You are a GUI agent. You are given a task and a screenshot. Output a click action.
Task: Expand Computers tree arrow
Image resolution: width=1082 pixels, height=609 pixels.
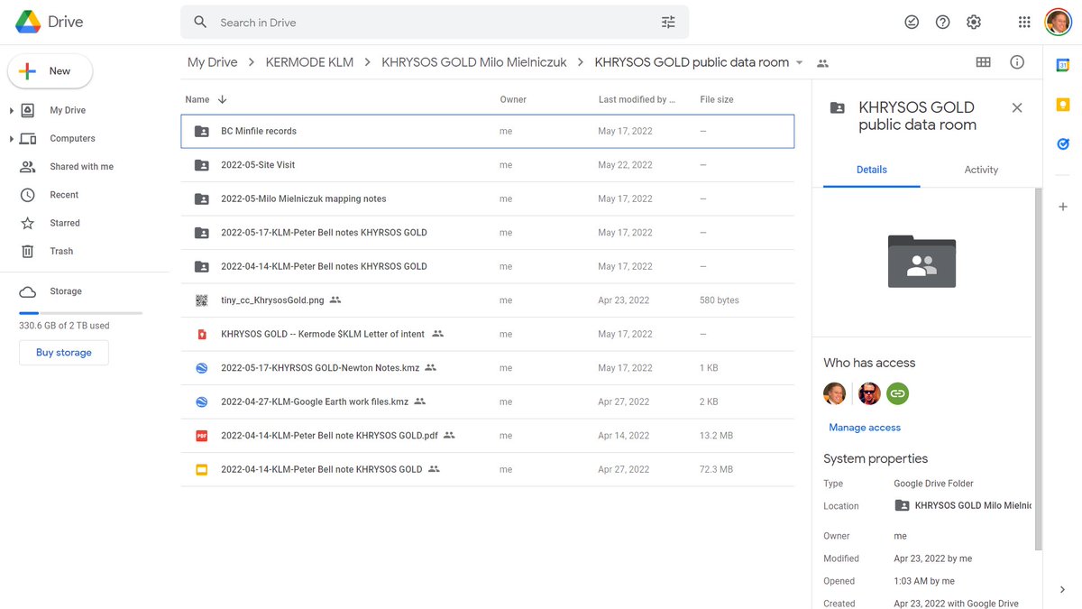coord(12,138)
